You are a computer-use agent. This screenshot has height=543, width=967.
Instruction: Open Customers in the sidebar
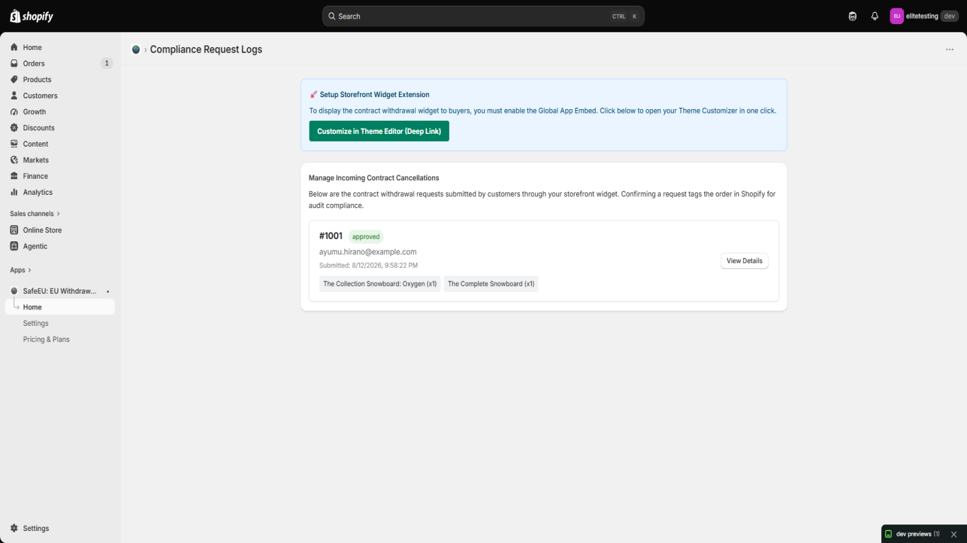point(60,95)
